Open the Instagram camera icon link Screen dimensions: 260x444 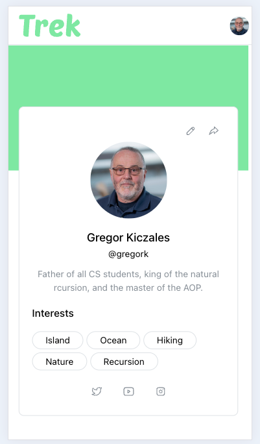pyautogui.click(x=161, y=391)
